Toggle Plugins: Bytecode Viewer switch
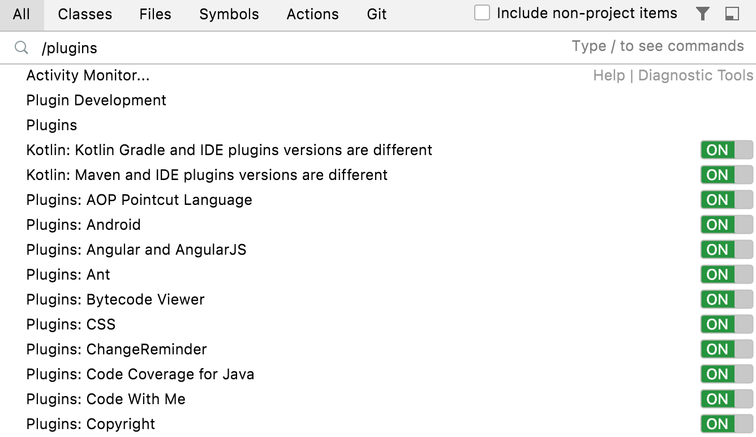The width and height of the screenshot is (756, 437). point(727,299)
